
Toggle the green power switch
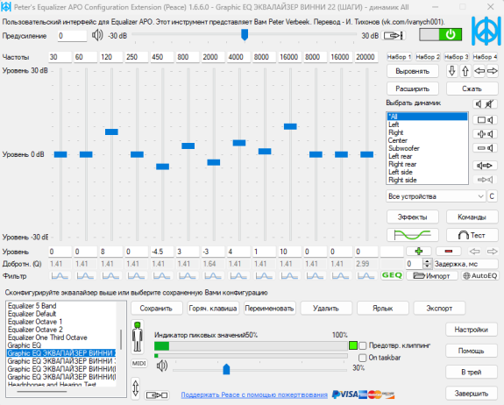coord(440,35)
